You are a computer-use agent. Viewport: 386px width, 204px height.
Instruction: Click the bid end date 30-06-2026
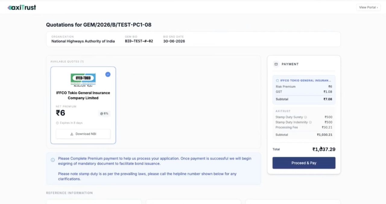174,41
